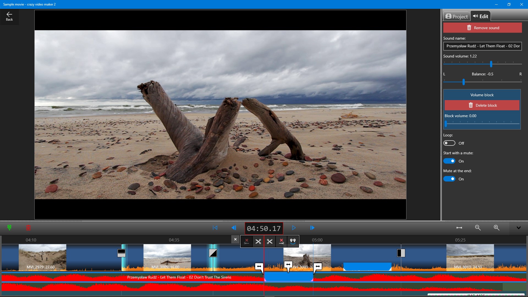Click the volume block markers icon
The height and width of the screenshot is (297, 528).
pyautogui.click(x=293, y=241)
